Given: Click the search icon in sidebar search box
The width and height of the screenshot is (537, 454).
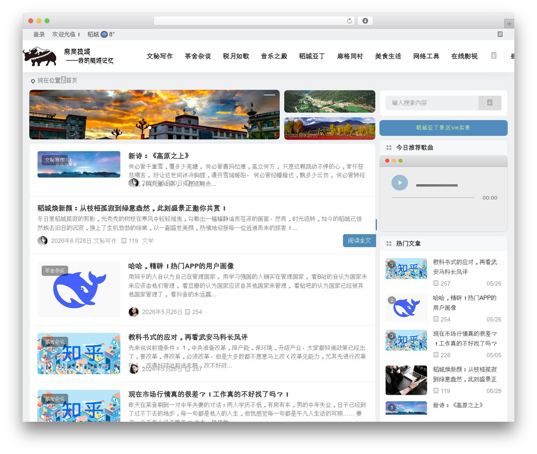Looking at the screenshot, I should (490, 103).
